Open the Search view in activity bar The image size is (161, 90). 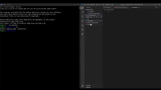83,12
